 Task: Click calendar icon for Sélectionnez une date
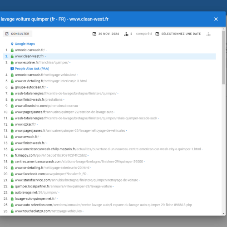click(157, 34)
